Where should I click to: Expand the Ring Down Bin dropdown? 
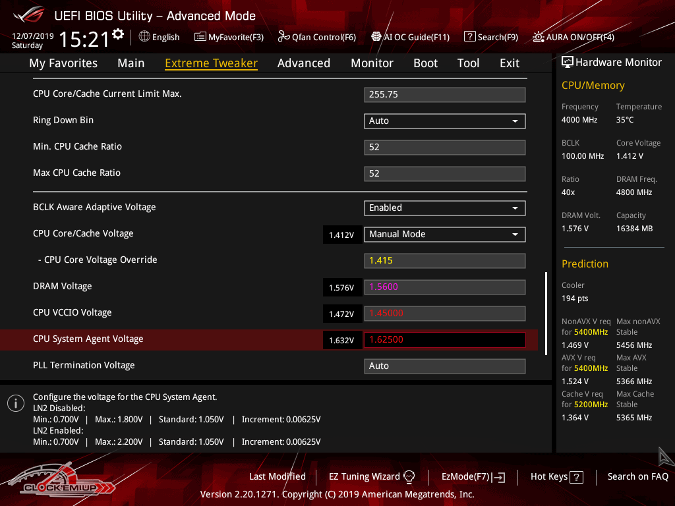tap(444, 121)
